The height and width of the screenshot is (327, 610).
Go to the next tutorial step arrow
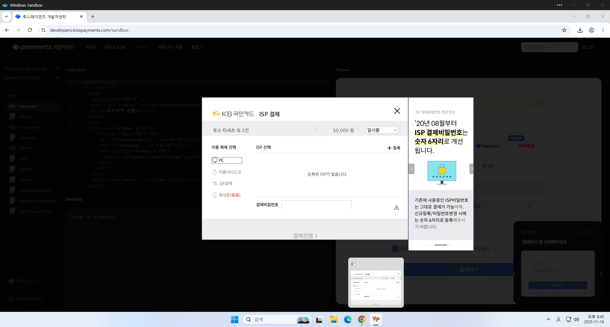coord(601,274)
